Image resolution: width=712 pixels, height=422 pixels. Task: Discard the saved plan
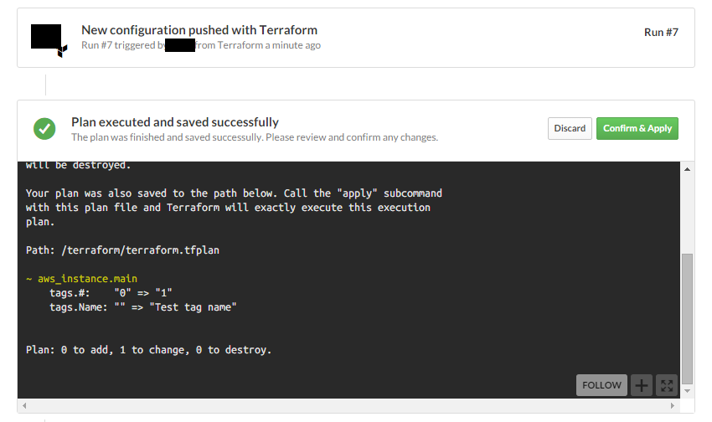tap(570, 128)
